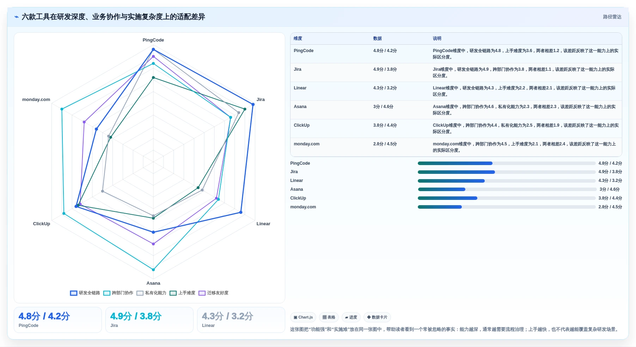Toggle the 研发全链路 legend series
Viewport: 636px width, 347px height.
tap(85, 293)
